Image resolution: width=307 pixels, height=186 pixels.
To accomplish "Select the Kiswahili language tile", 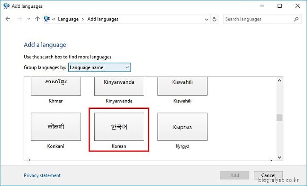I will 182,86.
